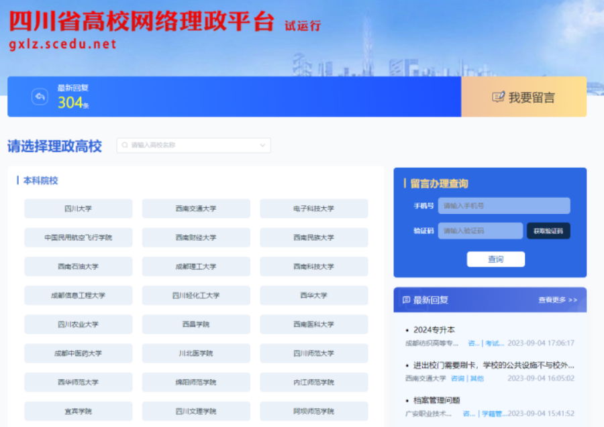
Task: Click the 本科院校 section heading
Action: (40, 180)
